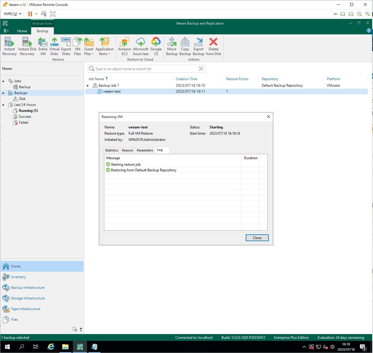Open the Veeam main menu button

coord(6,31)
